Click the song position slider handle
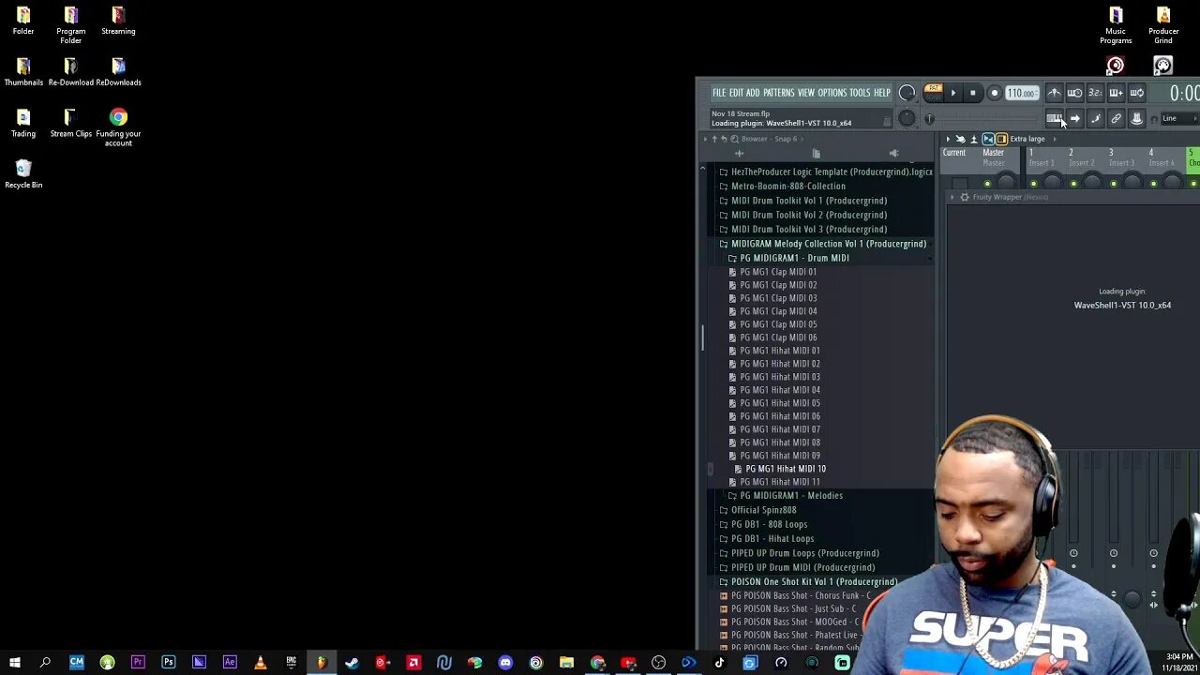The width and height of the screenshot is (1200, 675). coord(929,119)
